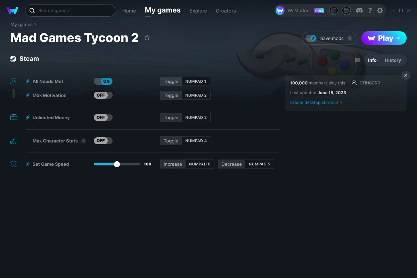This screenshot has height=278, width=417.
Task: Open the Play button dropdown arrow
Action: pos(398,38)
